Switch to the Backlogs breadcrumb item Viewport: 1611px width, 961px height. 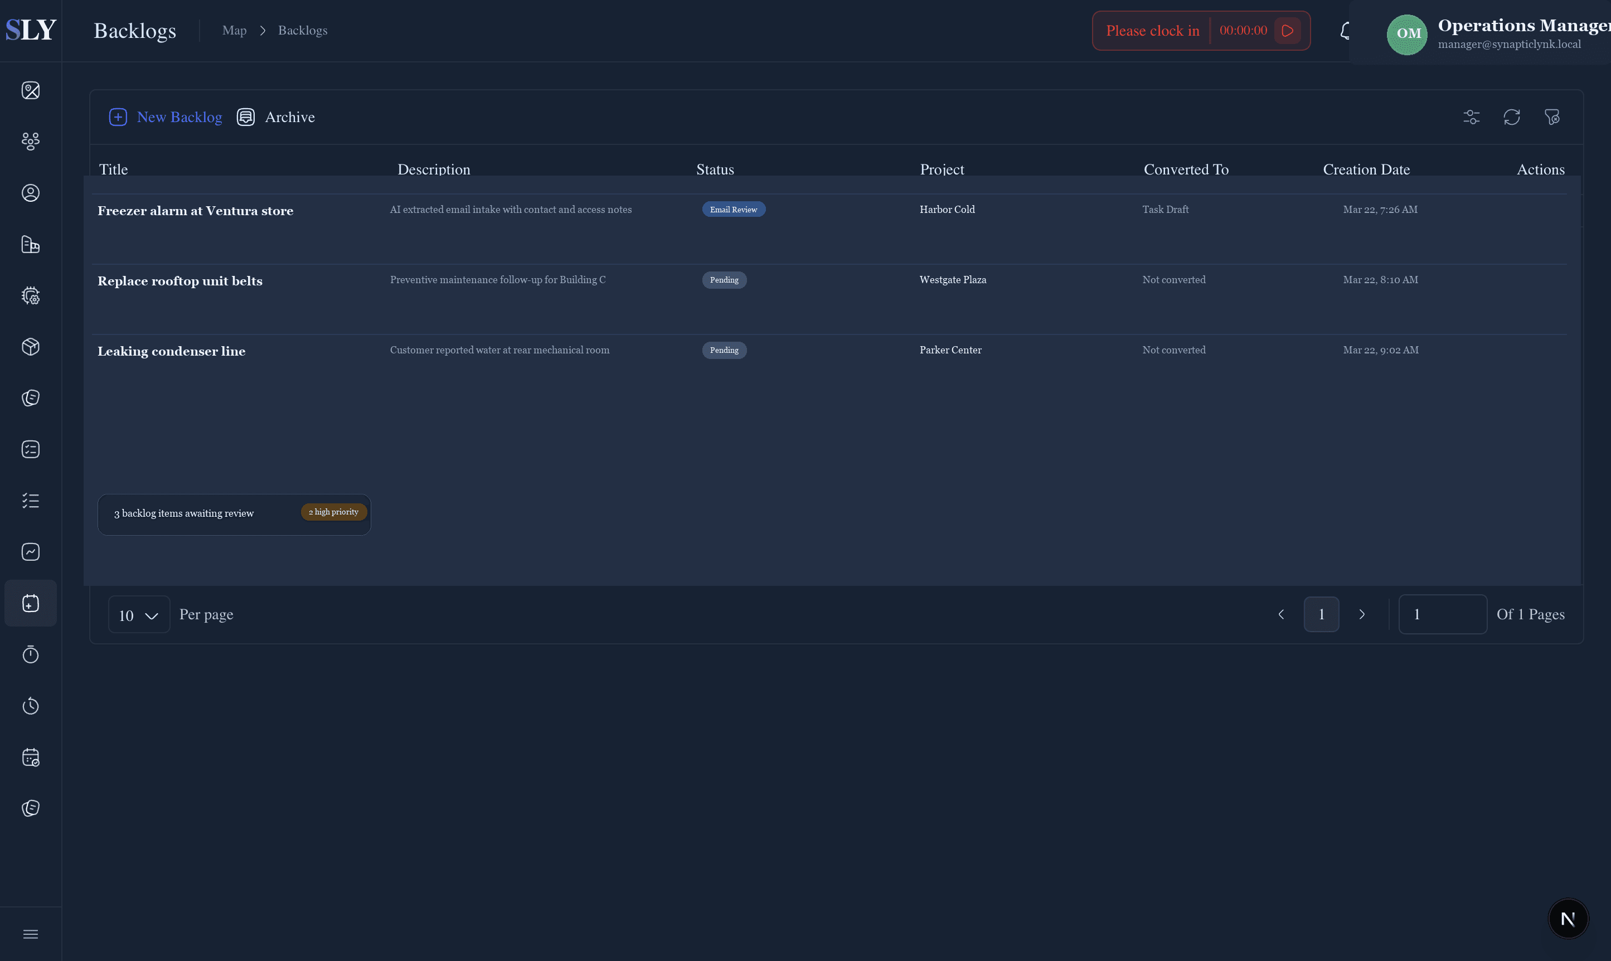coord(302,30)
